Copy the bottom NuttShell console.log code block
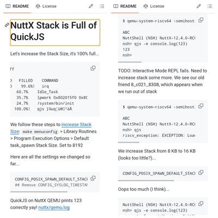The height and width of the screenshot is (218, 218). pos(201,204)
